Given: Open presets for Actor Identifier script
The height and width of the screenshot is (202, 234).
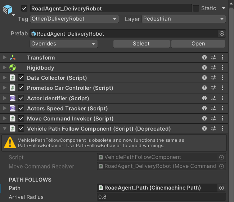Looking at the screenshot, I should pos(213,98).
